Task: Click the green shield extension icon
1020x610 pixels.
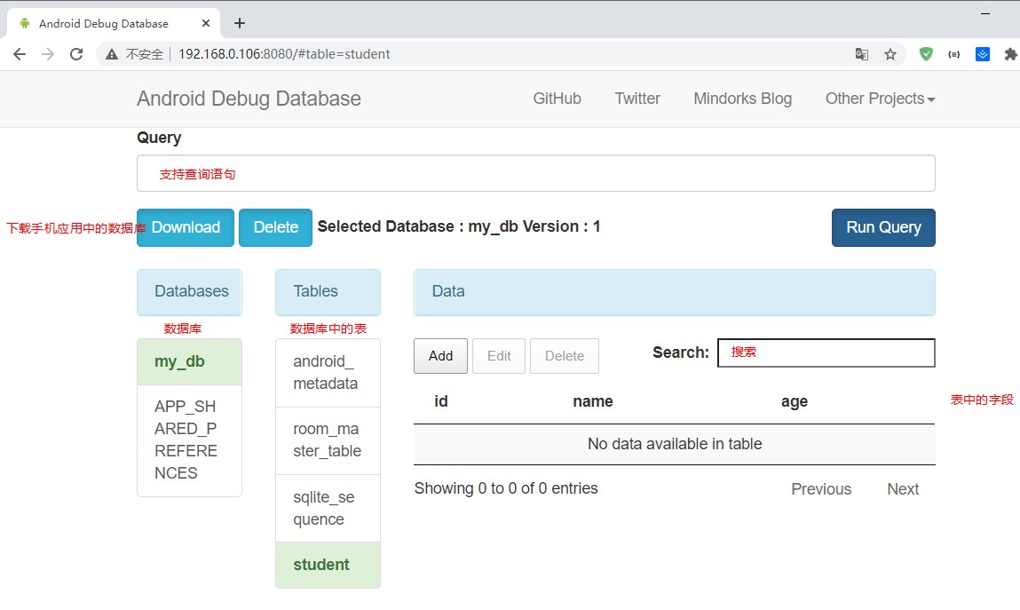Action: (926, 54)
